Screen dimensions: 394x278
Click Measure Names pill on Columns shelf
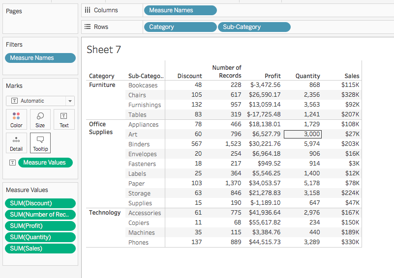(180, 10)
